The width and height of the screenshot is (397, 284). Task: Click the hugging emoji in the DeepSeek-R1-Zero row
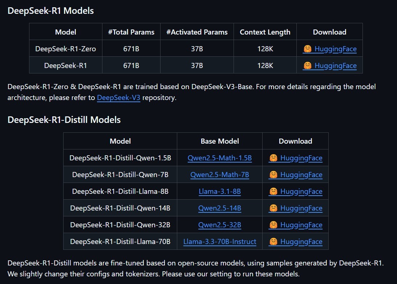point(307,49)
